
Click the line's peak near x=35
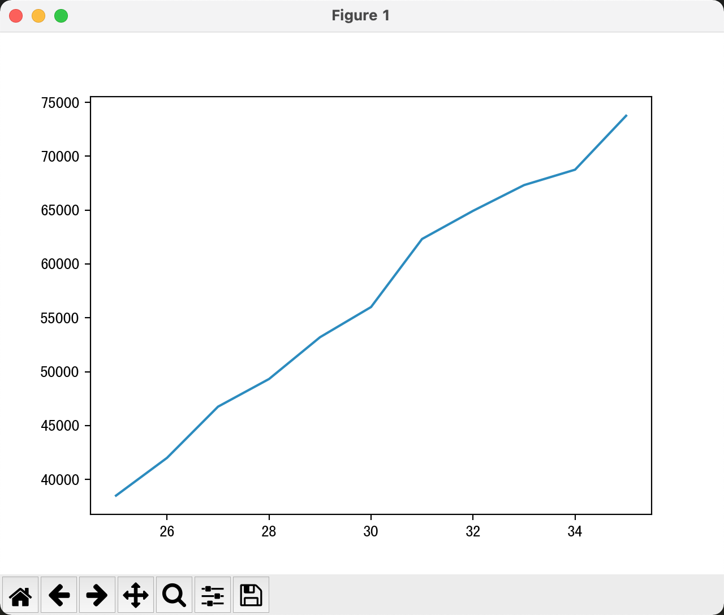pyautogui.click(x=626, y=115)
